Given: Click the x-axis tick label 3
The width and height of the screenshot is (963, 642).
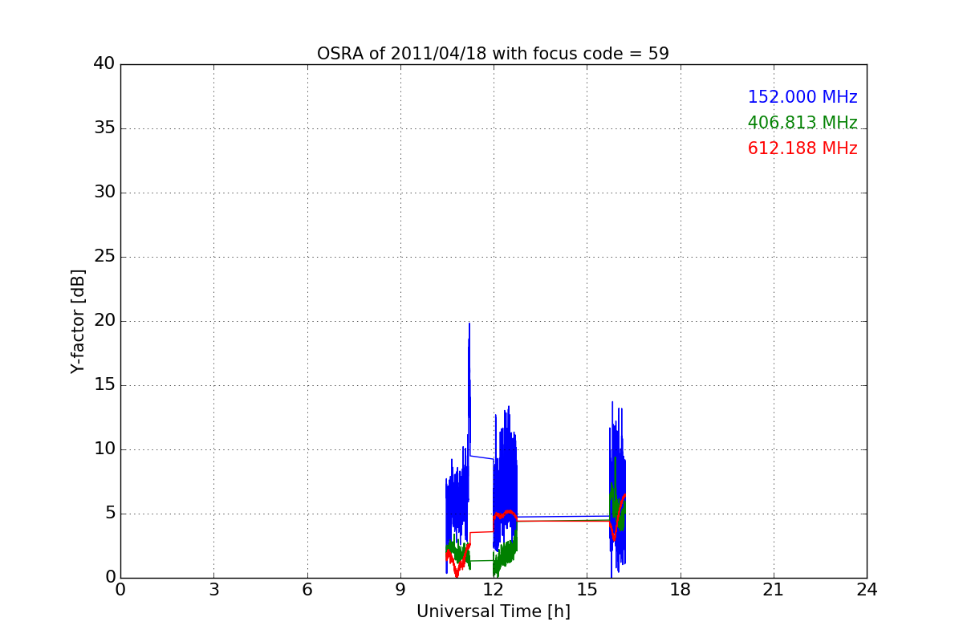Looking at the screenshot, I should pos(213,590).
